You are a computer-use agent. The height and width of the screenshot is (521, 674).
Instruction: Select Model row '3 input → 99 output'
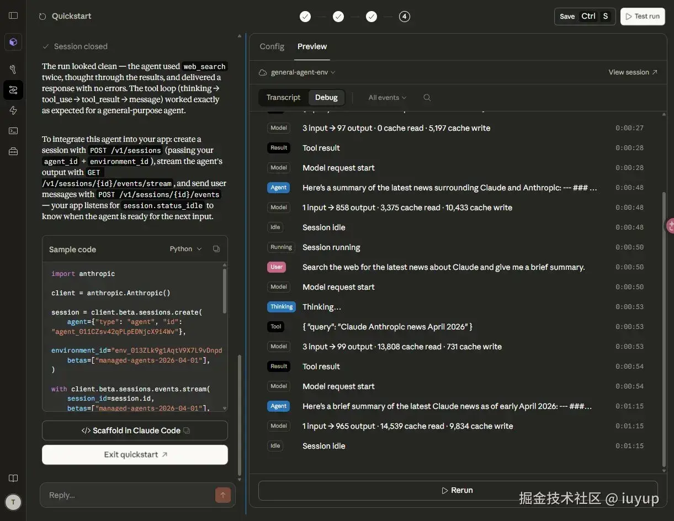pyautogui.click(x=455, y=347)
